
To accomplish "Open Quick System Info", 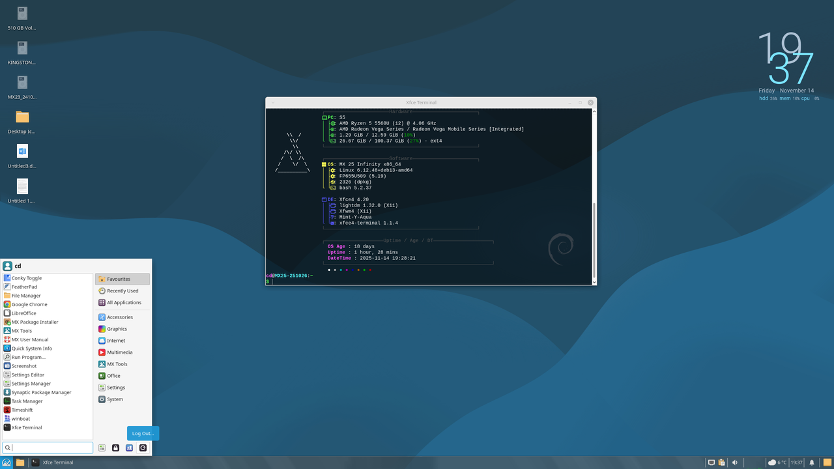I will tap(48, 348).
